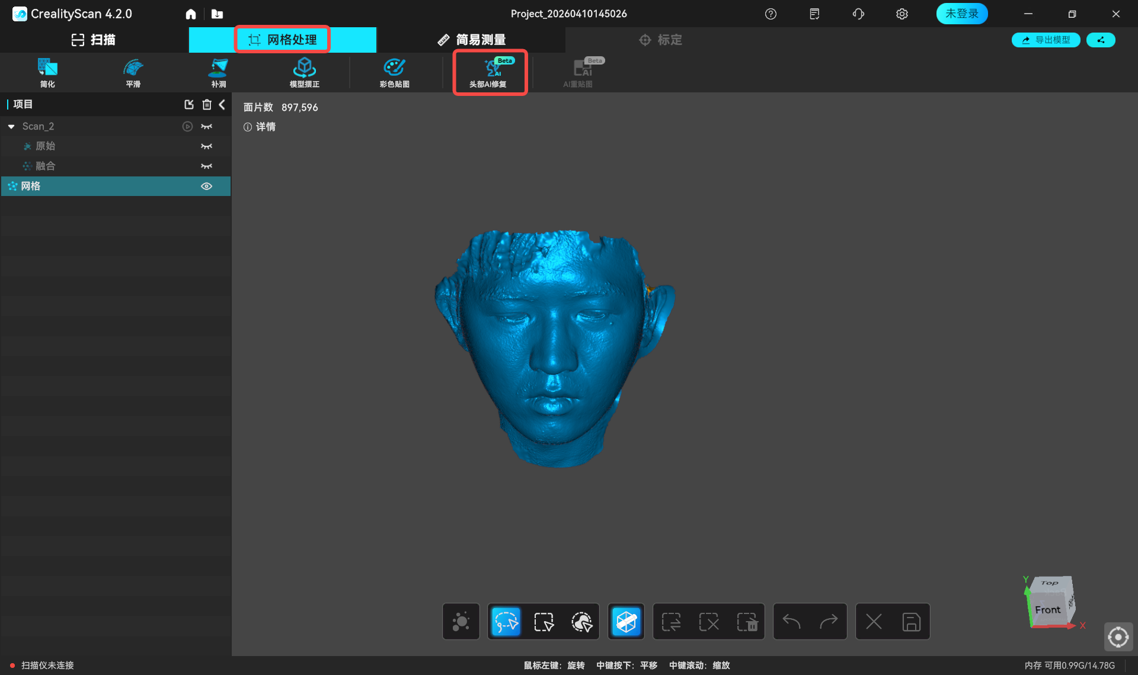Image resolution: width=1138 pixels, height=675 pixels.
Task: Open the 简化 simplify tool
Action: (47, 73)
